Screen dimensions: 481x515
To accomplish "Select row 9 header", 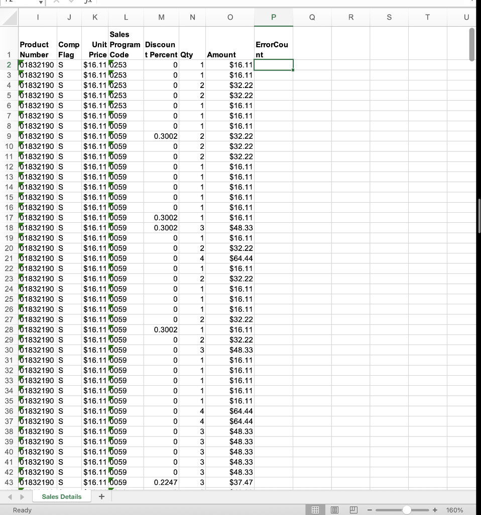I will tap(9, 136).
